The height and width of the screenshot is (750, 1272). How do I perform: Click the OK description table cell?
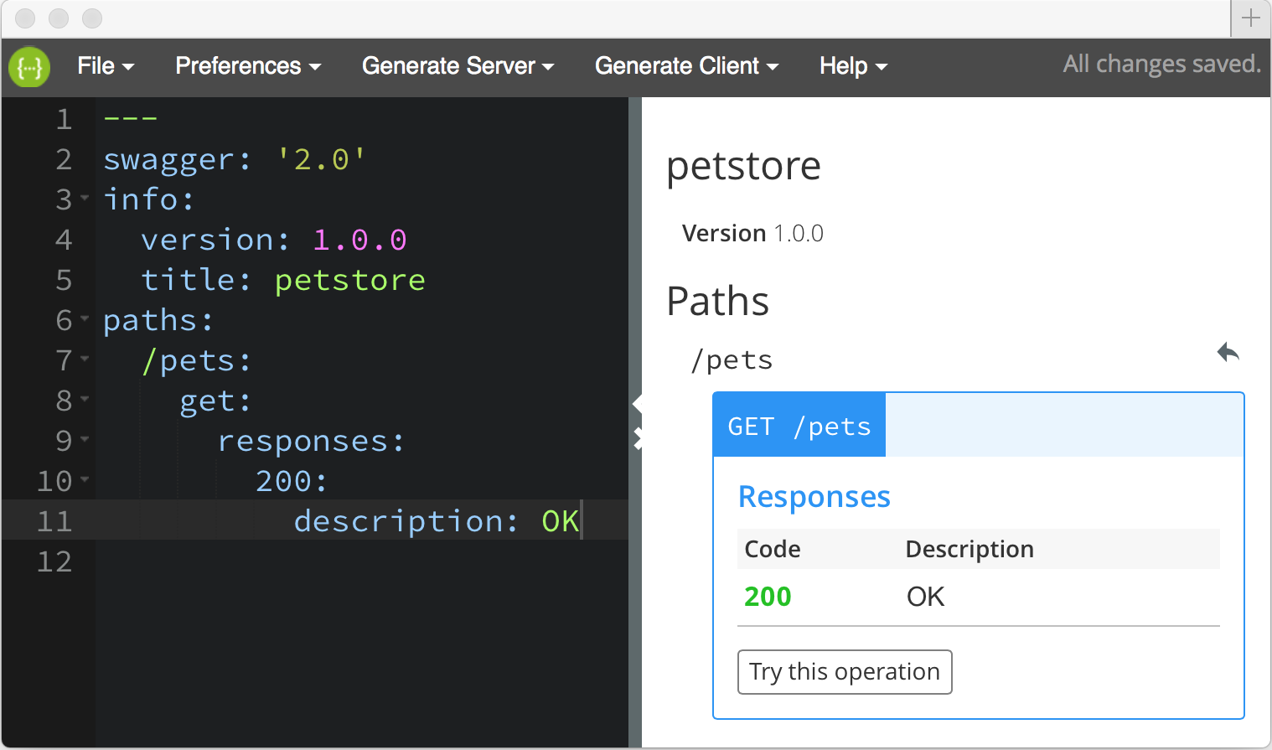(x=925, y=597)
